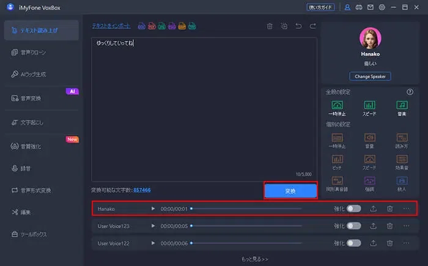Click the red file import icon
The width and height of the screenshot is (428, 266).
tap(152, 26)
